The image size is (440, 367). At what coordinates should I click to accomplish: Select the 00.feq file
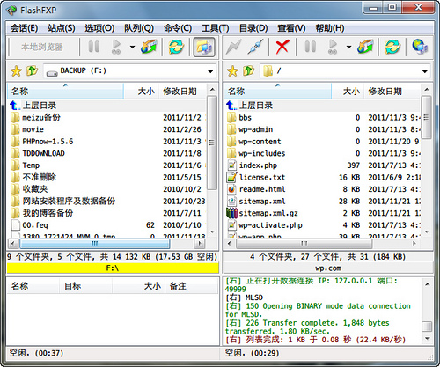[x=107, y=225]
